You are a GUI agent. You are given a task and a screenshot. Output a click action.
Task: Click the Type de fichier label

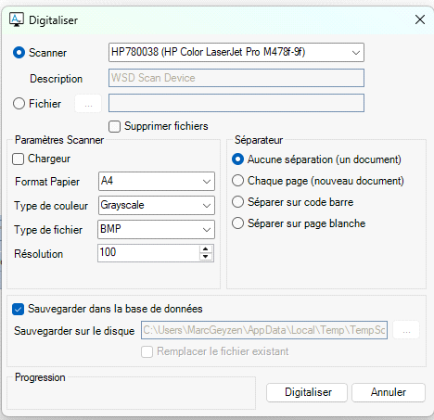[x=48, y=230]
